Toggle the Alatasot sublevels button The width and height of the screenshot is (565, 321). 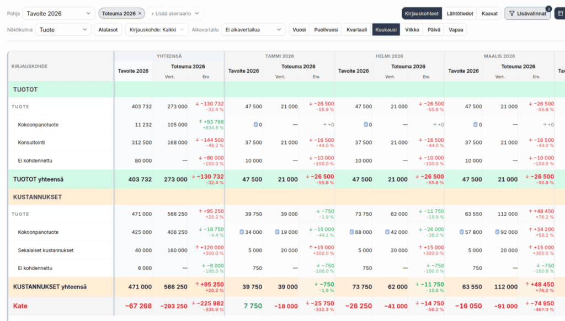point(108,30)
